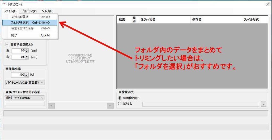Screen dimensions: 272x140
Task: Click the 画像縮小率 spinner arrows
Action: pos(26,75)
